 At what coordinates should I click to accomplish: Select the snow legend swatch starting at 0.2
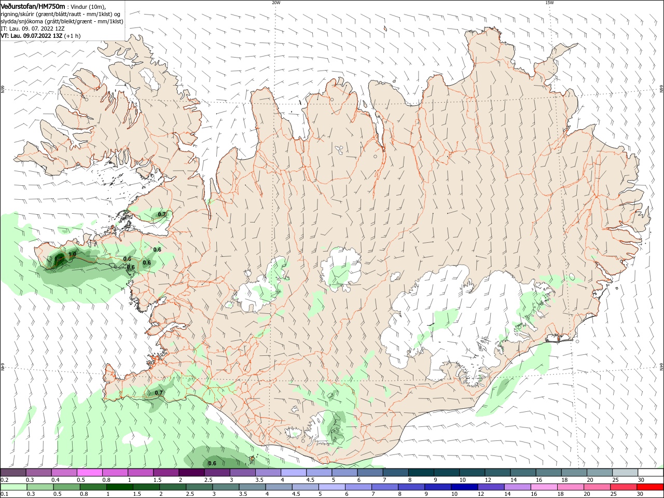pos(13,473)
